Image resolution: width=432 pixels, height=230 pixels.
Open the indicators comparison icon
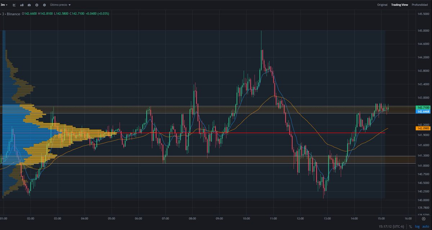coord(22,5)
